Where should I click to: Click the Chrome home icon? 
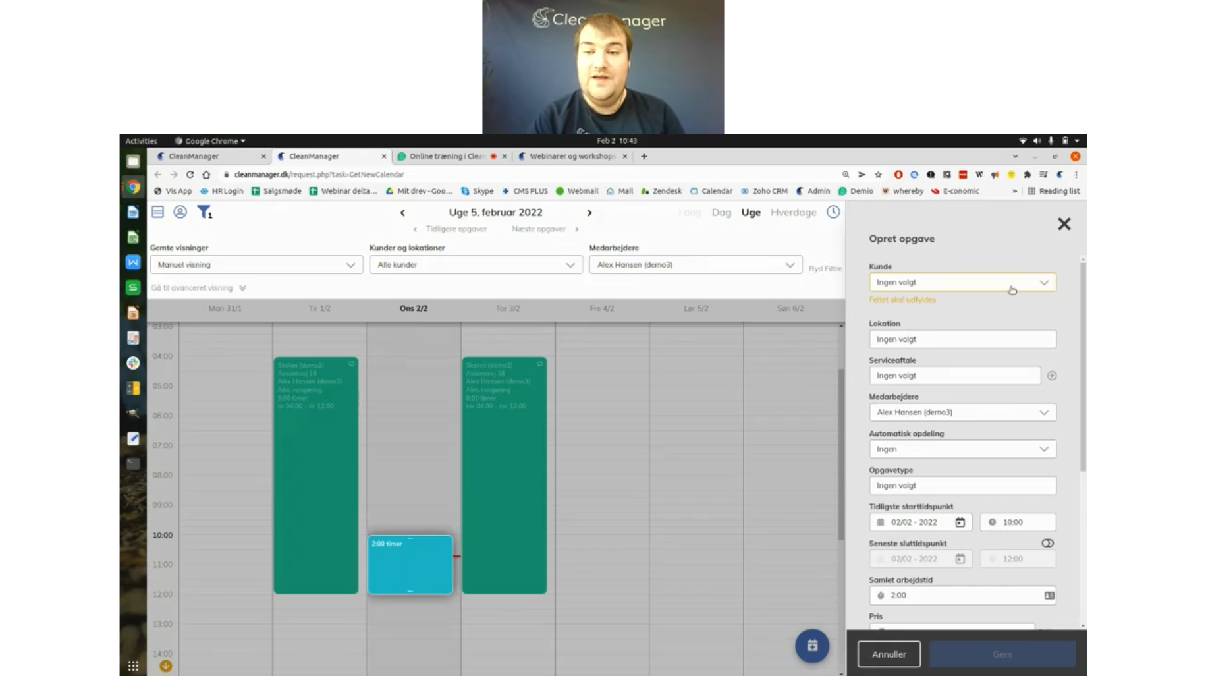click(x=206, y=175)
